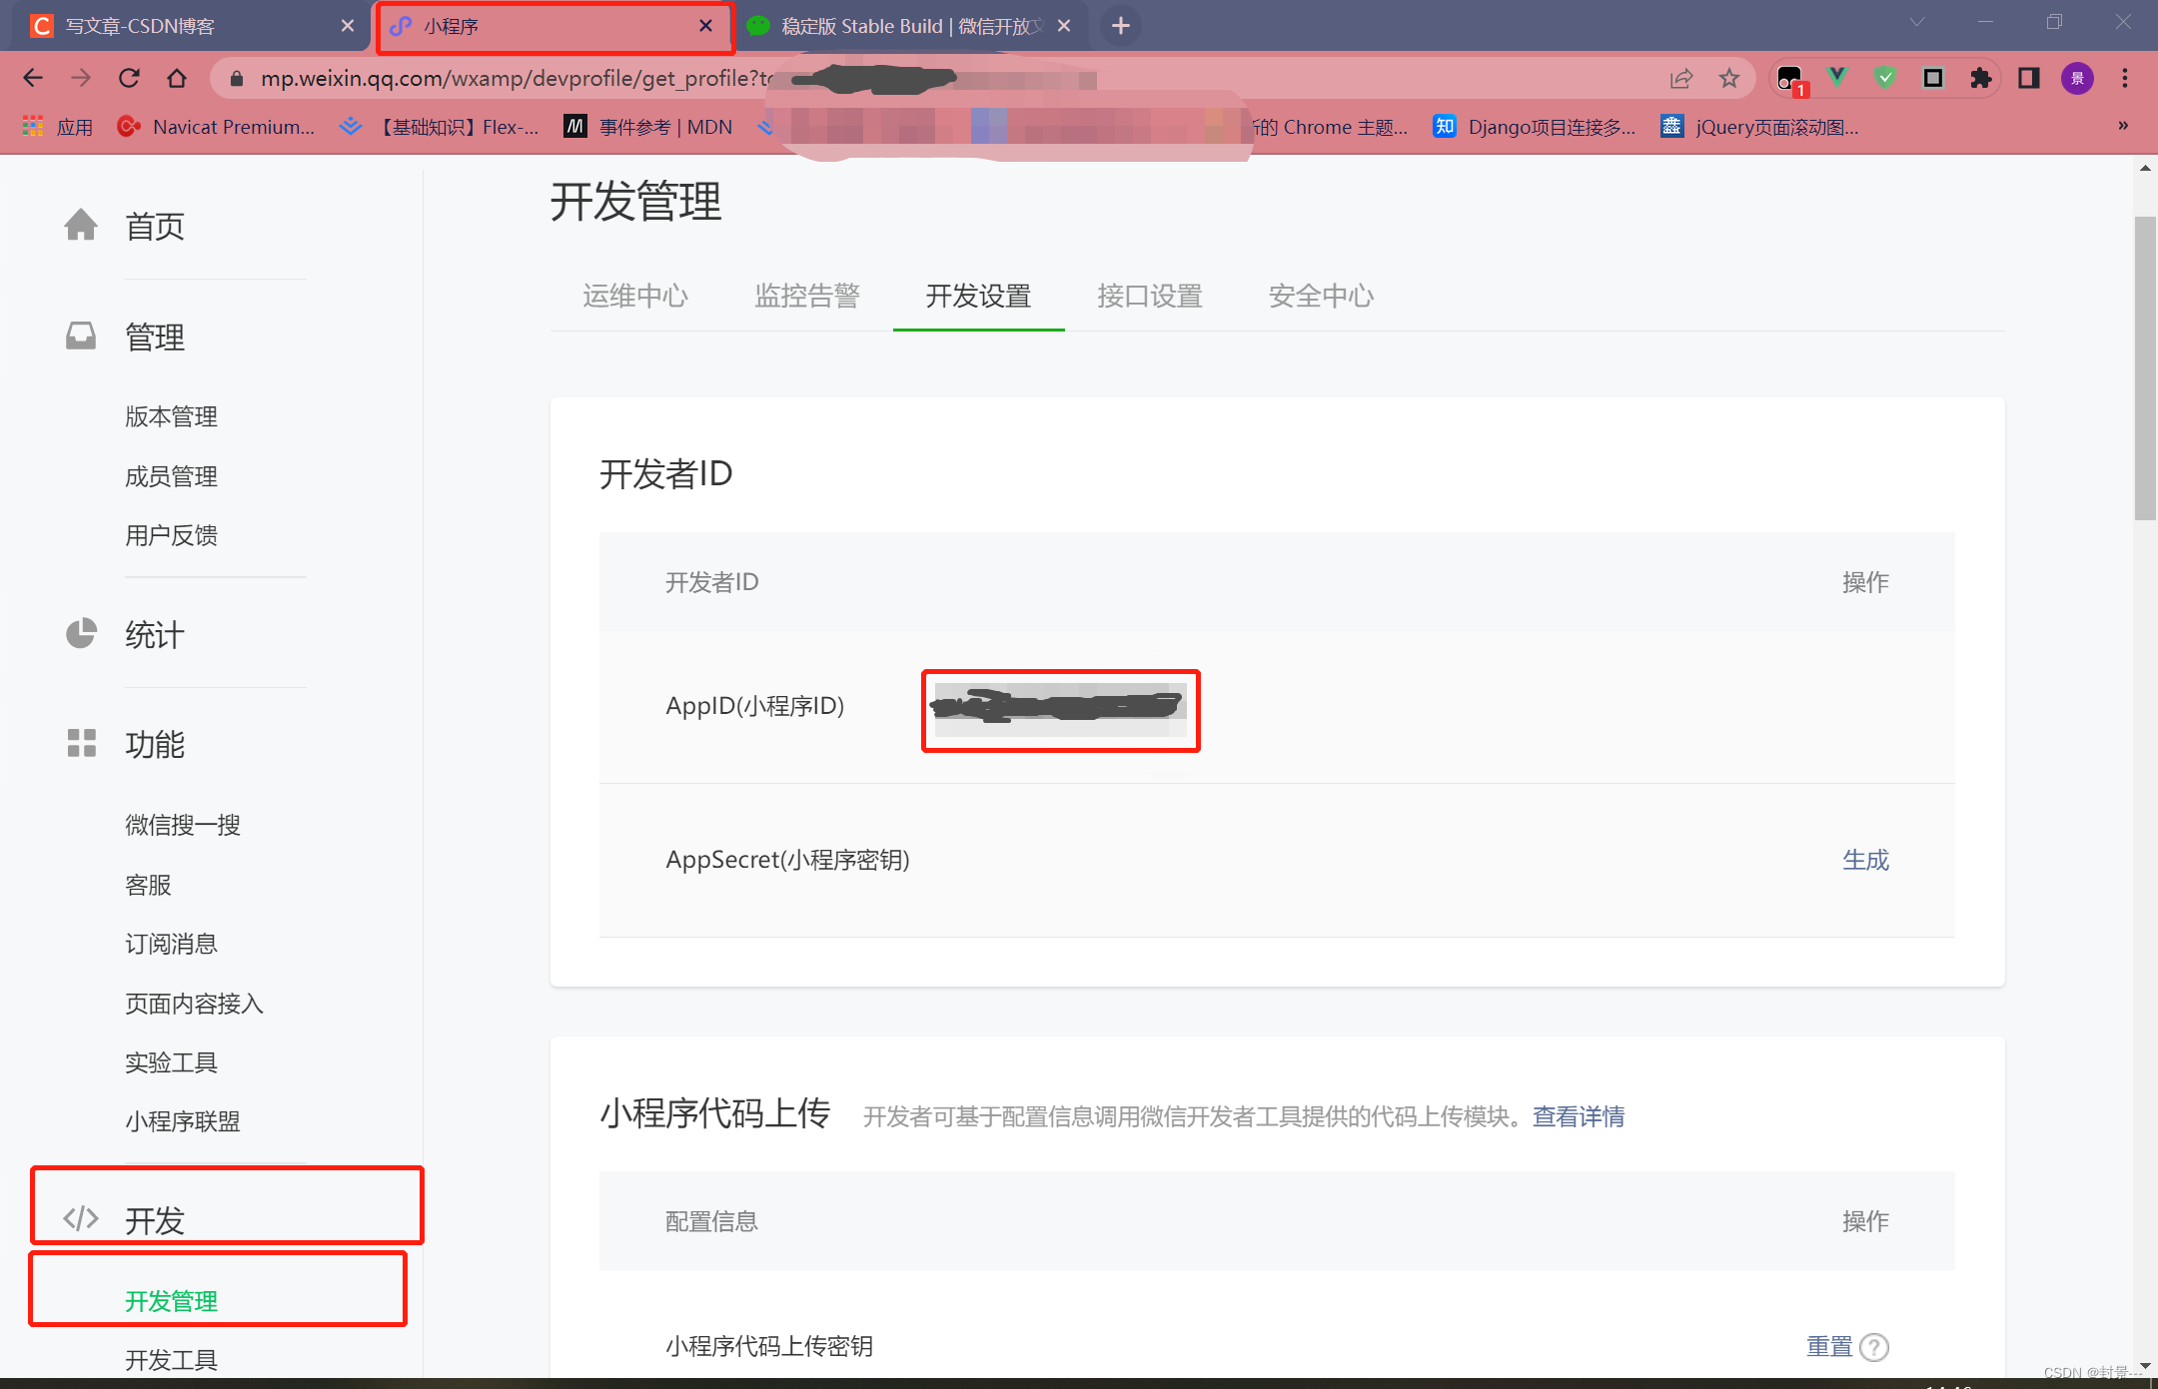Click the browser forward arrow

coord(81,78)
